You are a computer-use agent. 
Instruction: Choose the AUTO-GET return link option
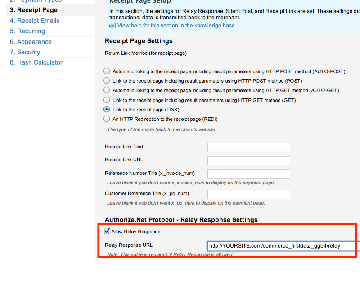[107, 90]
